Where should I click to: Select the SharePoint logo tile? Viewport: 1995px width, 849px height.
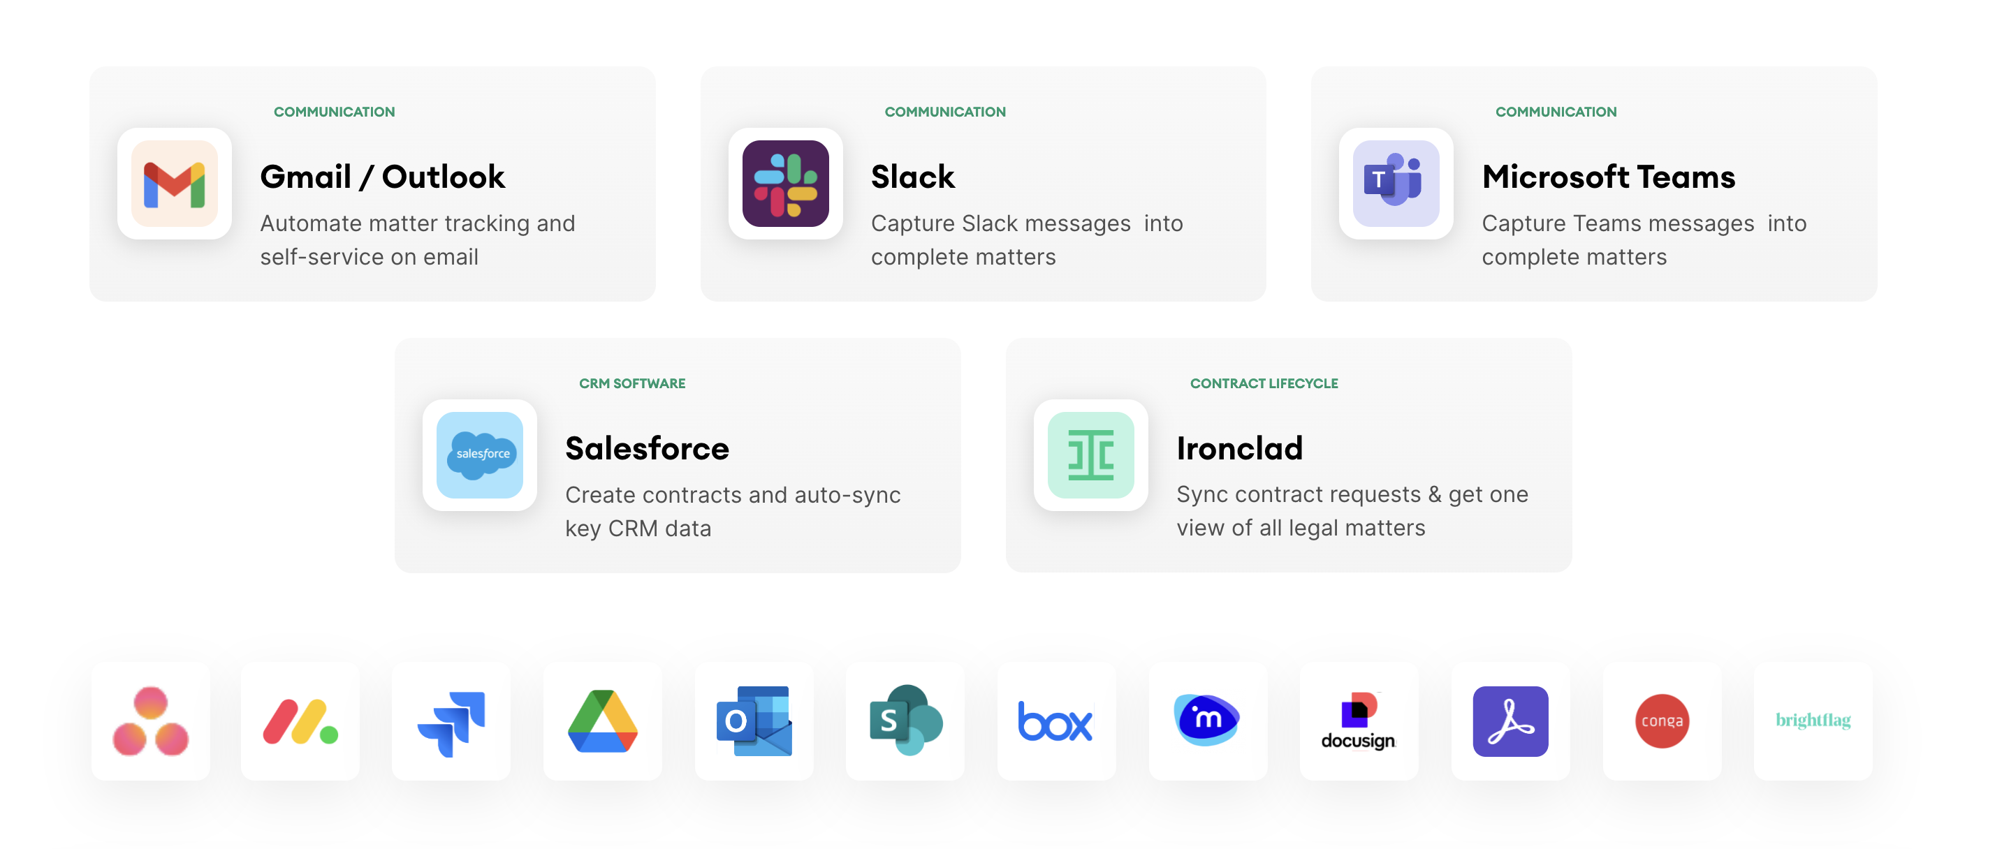click(x=905, y=721)
